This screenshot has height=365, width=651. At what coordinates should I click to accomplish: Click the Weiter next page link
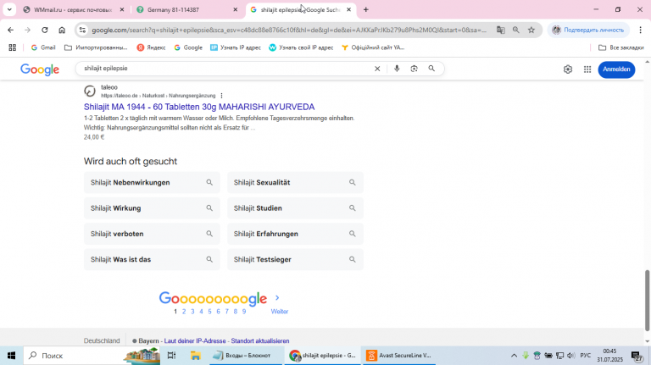point(280,312)
